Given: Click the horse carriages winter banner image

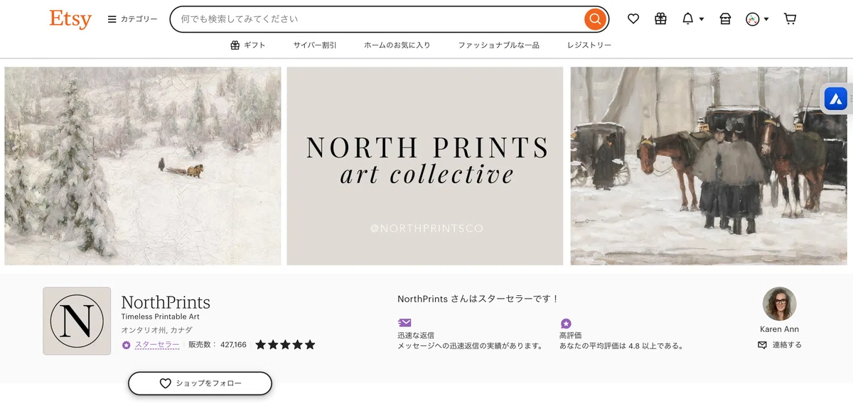Looking at the screenshot, I should tap(709, 166).
